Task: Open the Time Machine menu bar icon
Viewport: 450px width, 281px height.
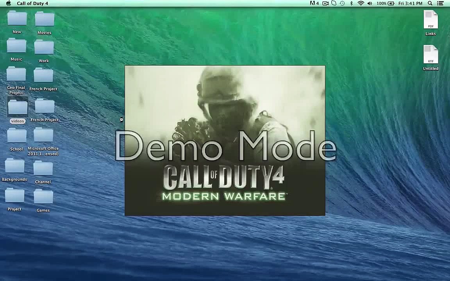Action: tap(342, 3)
